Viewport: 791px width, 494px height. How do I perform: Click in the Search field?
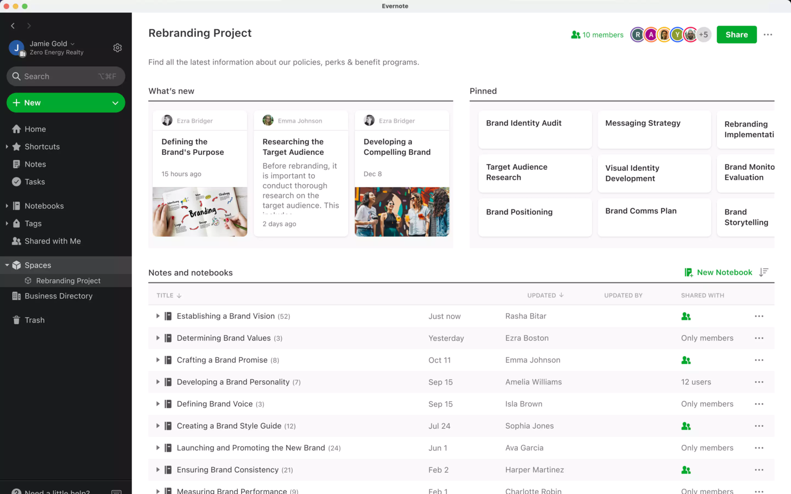pos(66,76)
